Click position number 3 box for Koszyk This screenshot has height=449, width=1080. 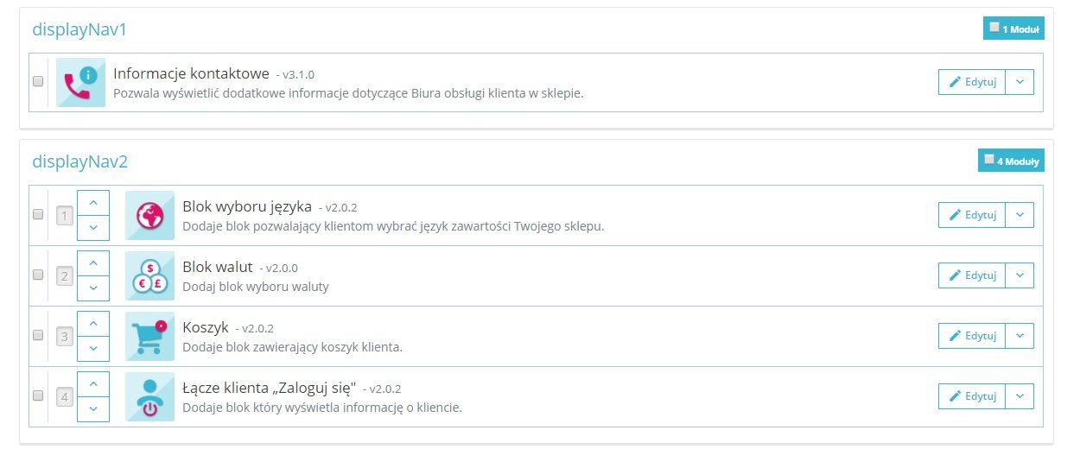pyautogui.click(x=65, y=337)
